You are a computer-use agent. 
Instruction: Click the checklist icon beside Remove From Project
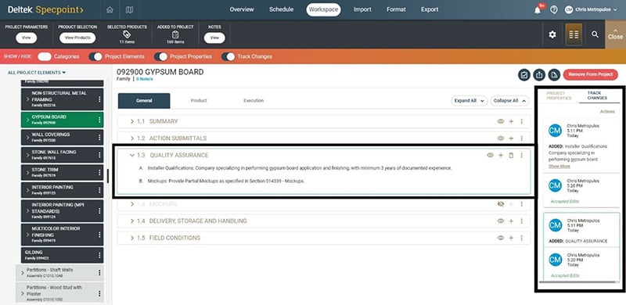point(524,74)
